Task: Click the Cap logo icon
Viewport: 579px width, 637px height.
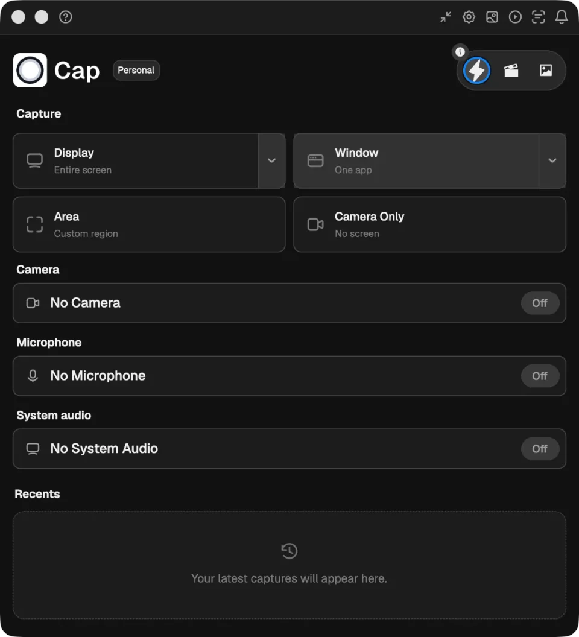Action: tap(30, 71)
